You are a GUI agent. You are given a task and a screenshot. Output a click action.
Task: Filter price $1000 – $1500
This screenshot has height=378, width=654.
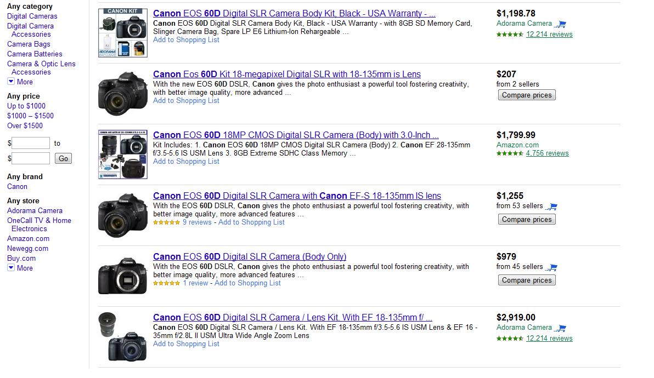[30, 116]
